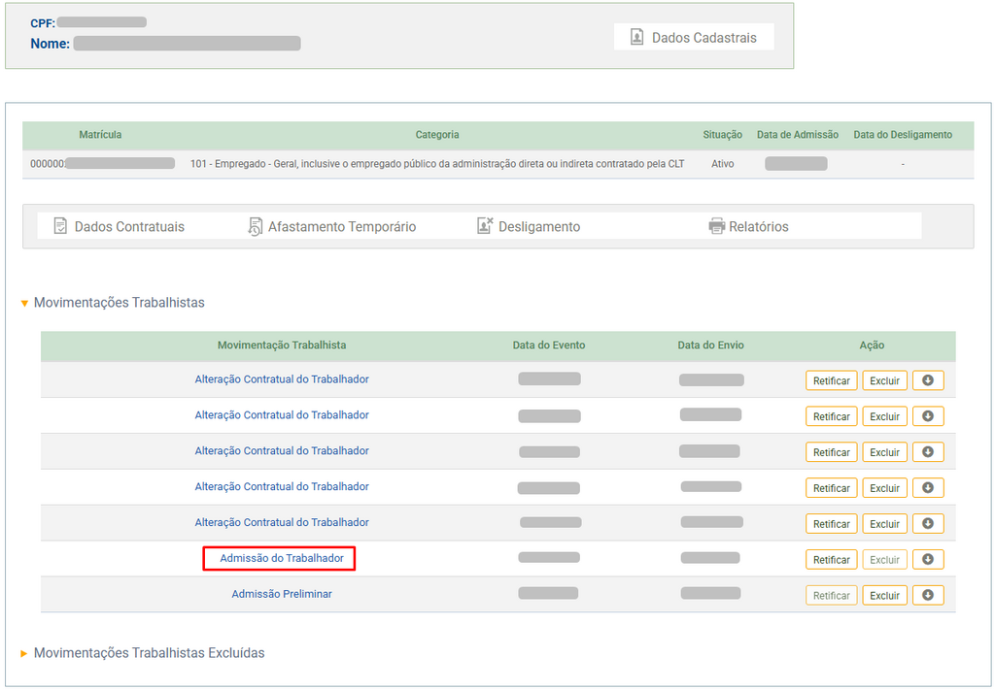This screenshot has height=690, width=995.
Task: Click the Dados Cadastrais person icon
Action: pos(637,38)
